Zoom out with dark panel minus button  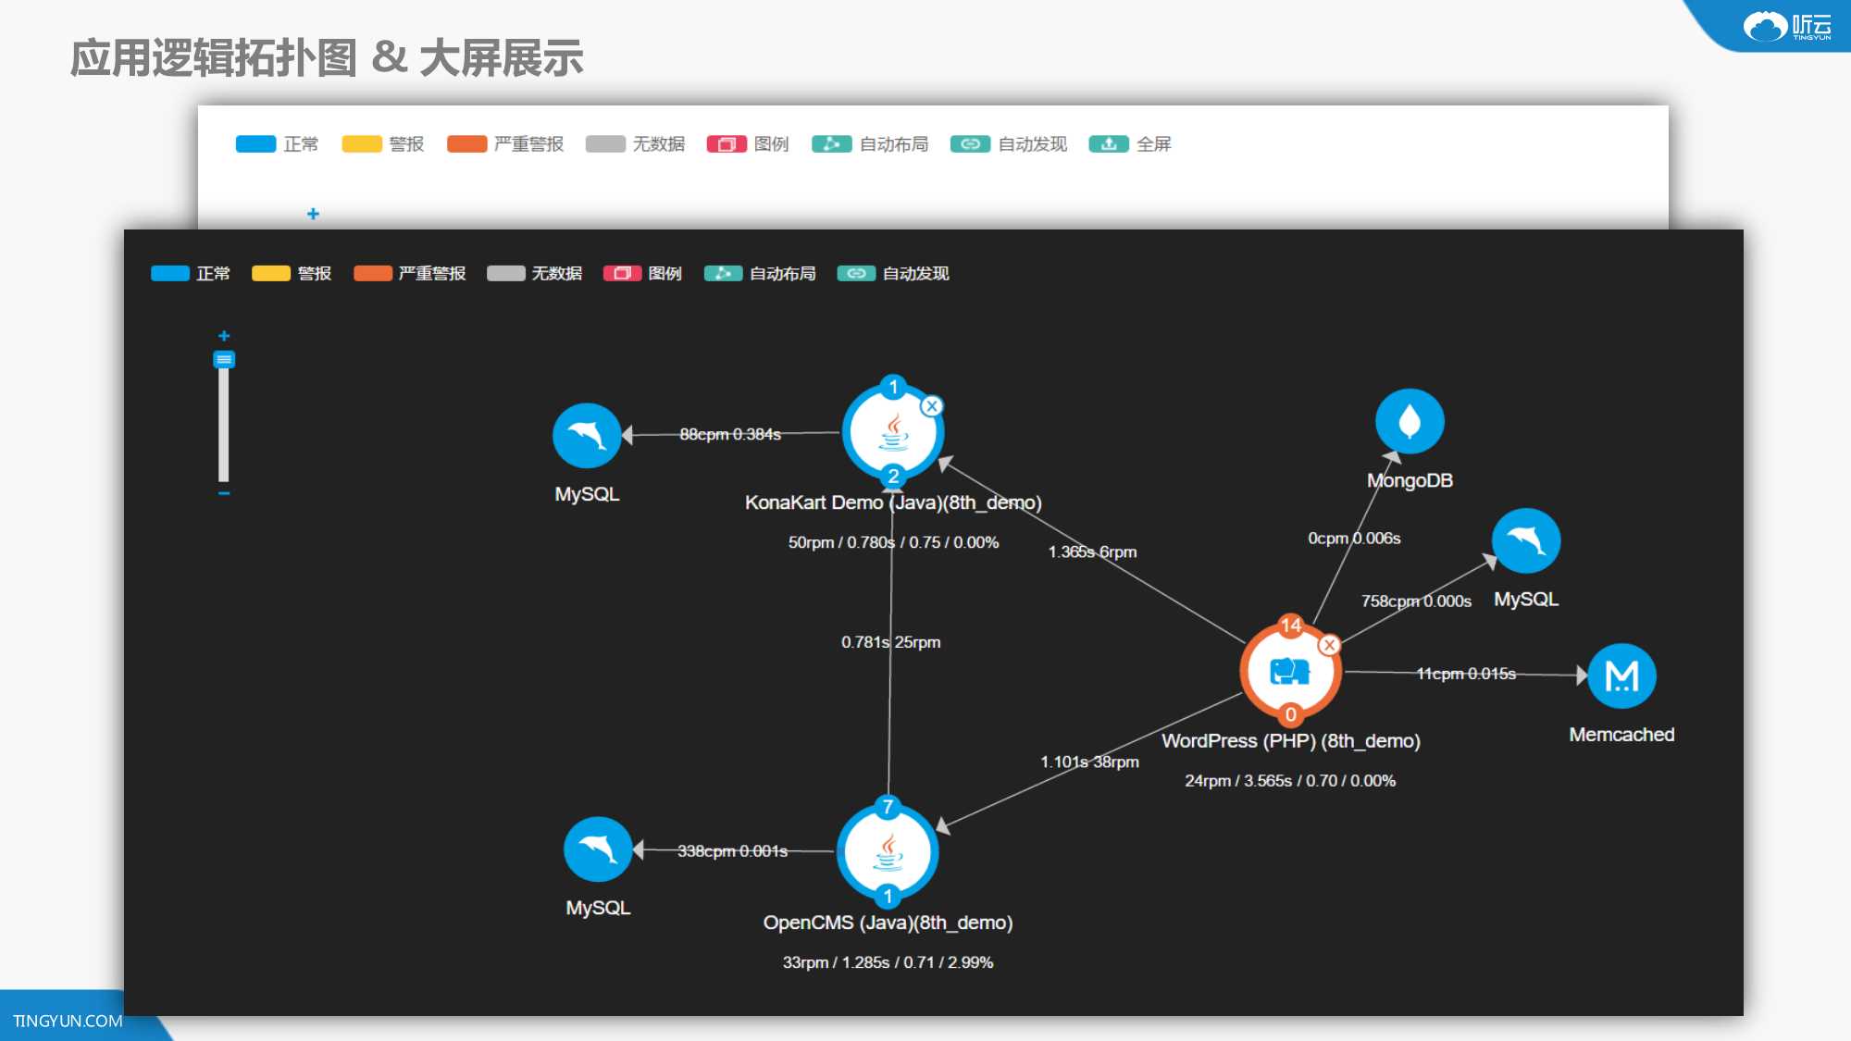pyautogui.click(x=224, y=494)
